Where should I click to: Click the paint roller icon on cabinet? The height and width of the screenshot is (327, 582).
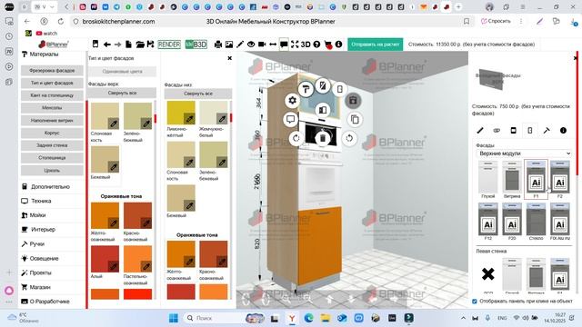pos(306,89)
